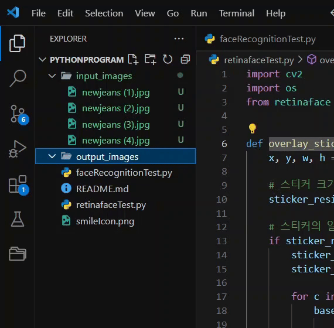Open Explorer more actions ellipsis
The image size is (334, 328).
tap(179, 39)
